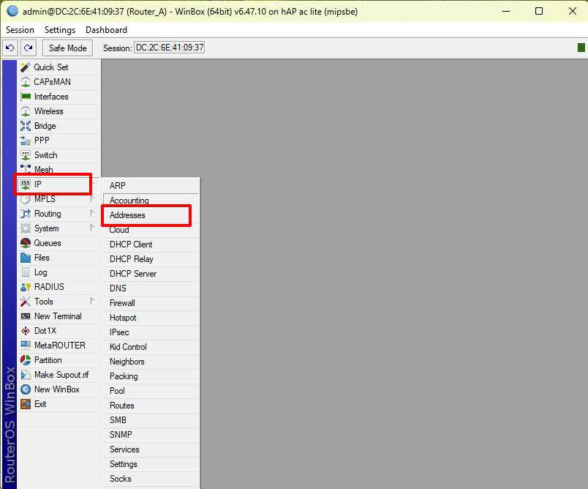Screen dimensions: 588x489
Task: Click the redo arrow icon in toolbar
Action: point(28,48)
